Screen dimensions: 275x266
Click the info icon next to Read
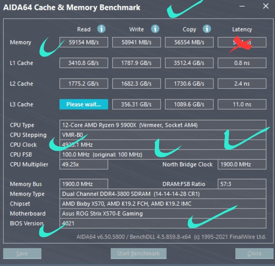coord(101,29)
